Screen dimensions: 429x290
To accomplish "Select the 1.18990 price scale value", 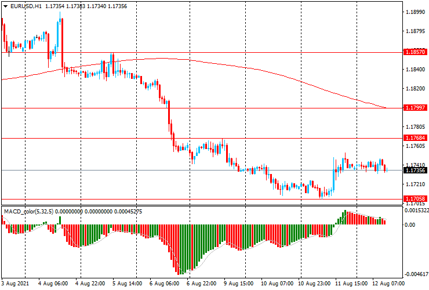I will 416,12.
